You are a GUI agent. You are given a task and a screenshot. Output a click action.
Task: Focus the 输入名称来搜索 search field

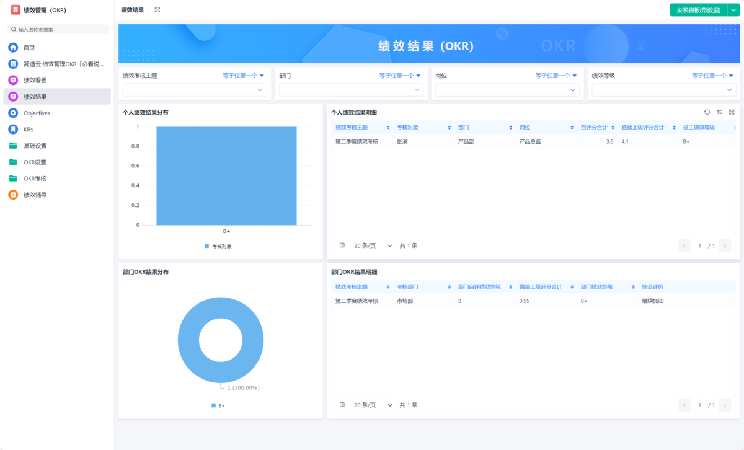click(x=58, y=29)
